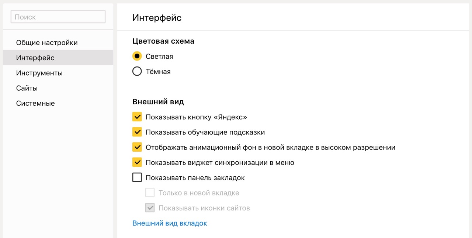Viewport: 472px width, 238px height.
Task: Toggle the Показывать виджет синхронизации в меню checkbox
Action: tap(137, 162)
